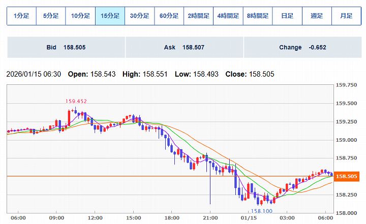This screenshot has width=366, height=224.
Task: Click the Bid 158.505 price panel
Action: coord(66,47)
